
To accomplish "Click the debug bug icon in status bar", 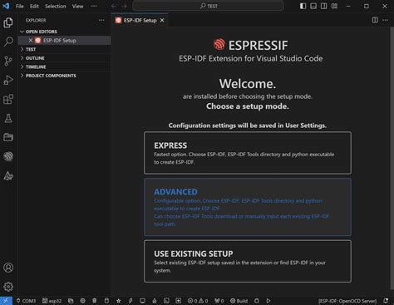I will (x=257, y=301).
